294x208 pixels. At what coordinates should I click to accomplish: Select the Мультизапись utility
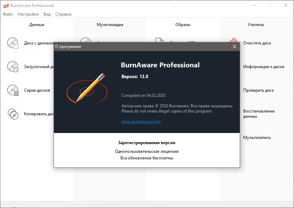click(x=257, y=138)
